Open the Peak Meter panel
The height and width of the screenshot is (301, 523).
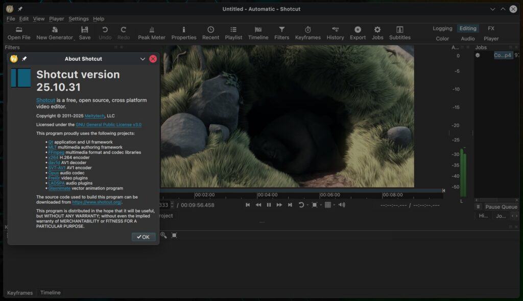click(151, 32)
